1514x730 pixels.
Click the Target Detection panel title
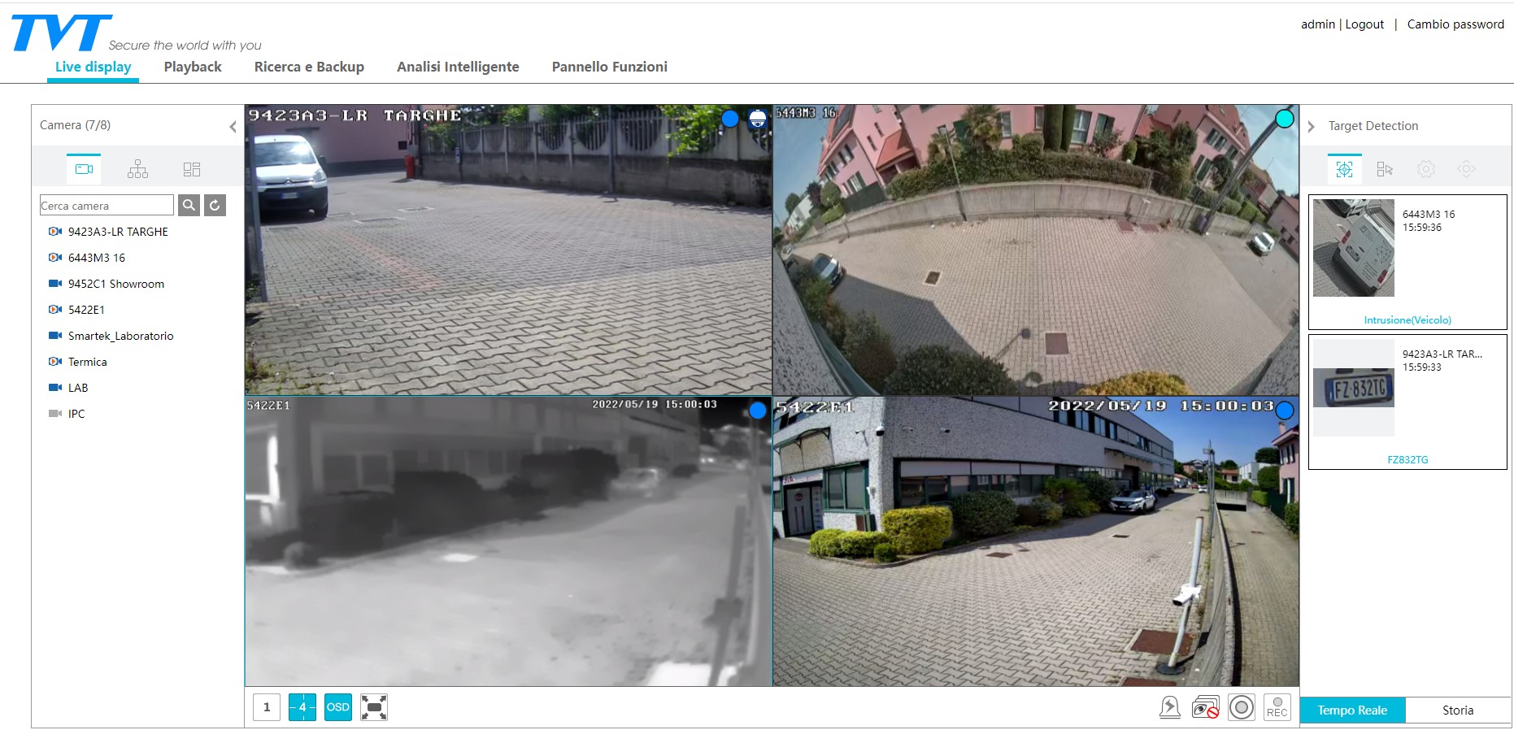[1373, 126]
